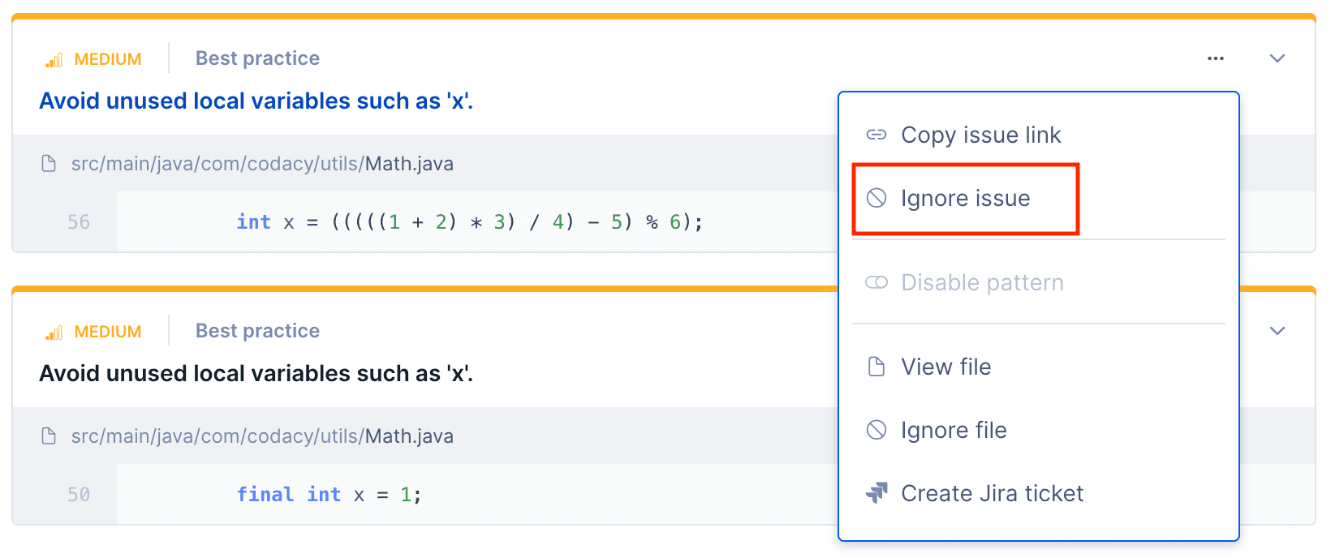Viewport: 1331px width, 558px height.
Task: Click the link icon beside Copy issue link
Action: [x=877, y=135]
